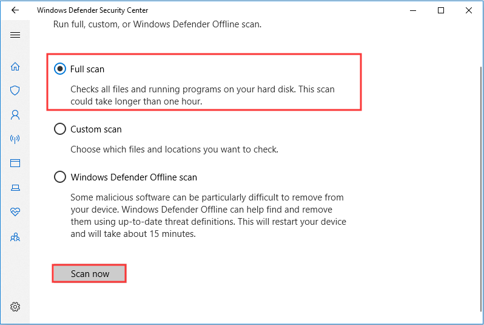Click the Custom scan label text
This screenshot has width=484, height=325.
point(96,129)
